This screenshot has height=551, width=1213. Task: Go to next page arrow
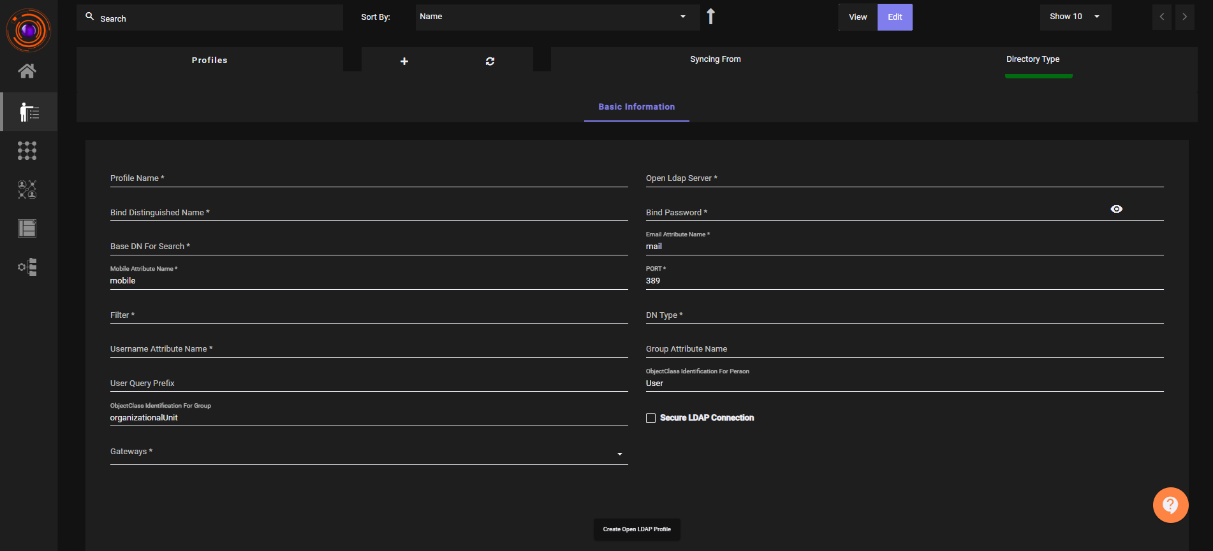(1185, 17)
